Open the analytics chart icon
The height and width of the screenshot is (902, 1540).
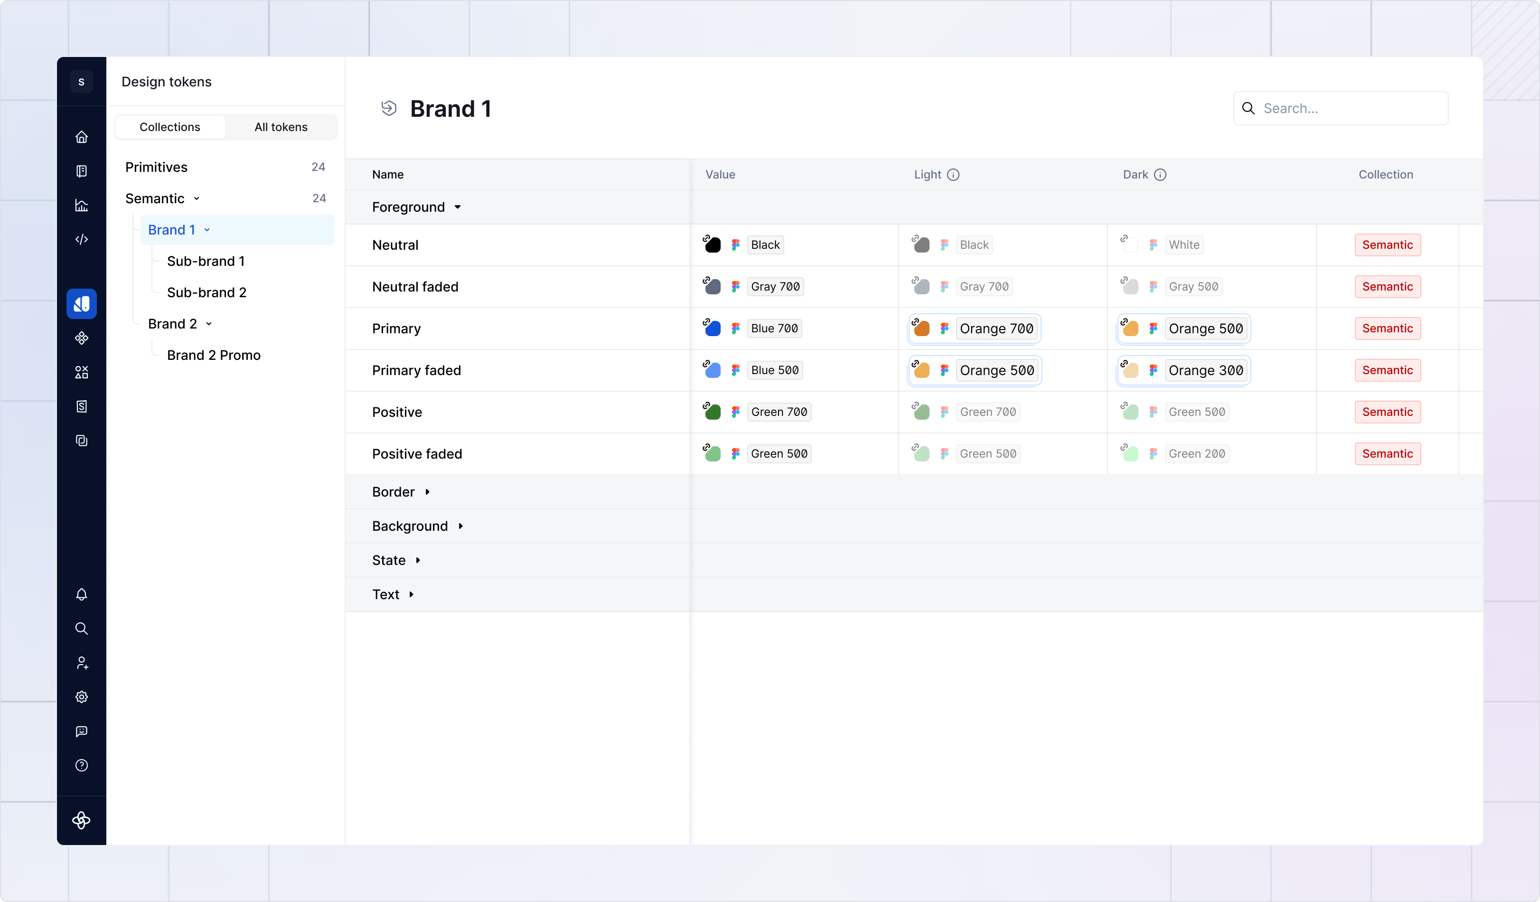(x=81, y=206)
